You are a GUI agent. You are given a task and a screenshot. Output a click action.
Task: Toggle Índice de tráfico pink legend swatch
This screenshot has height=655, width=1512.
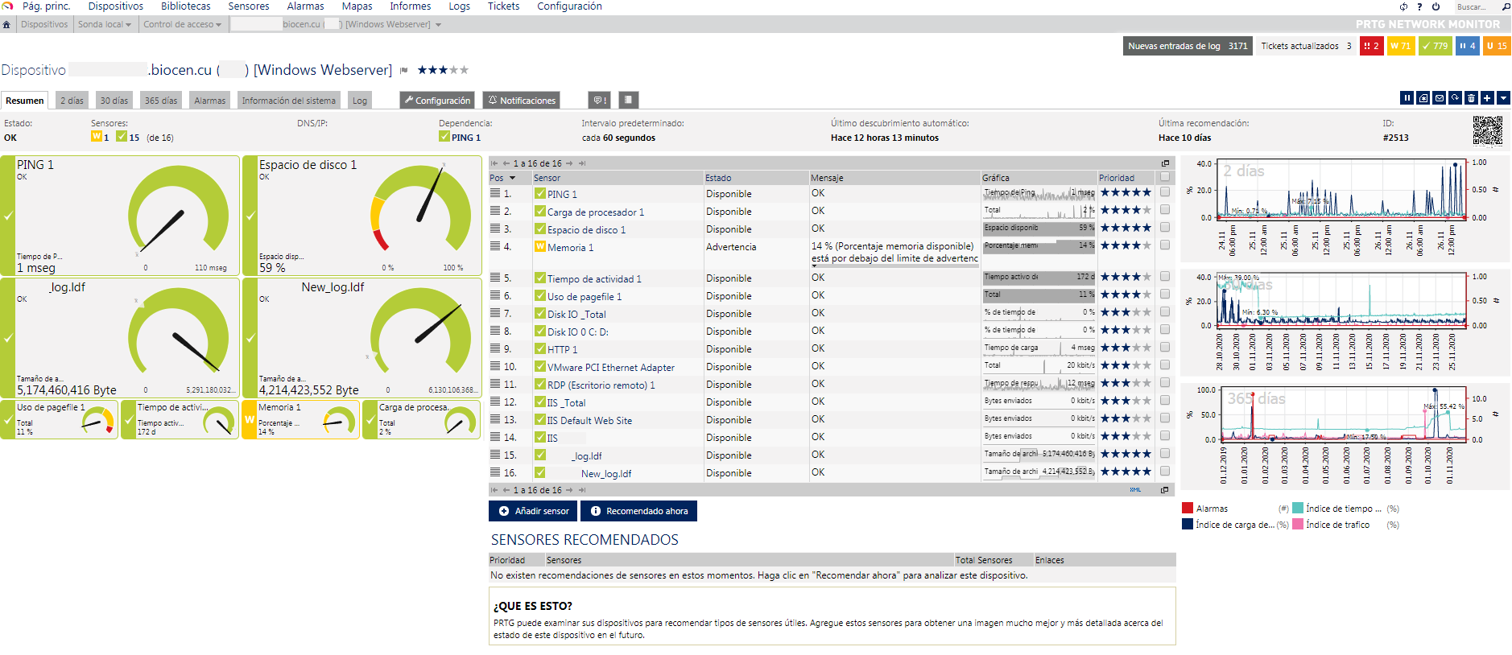coord(1298,525)
